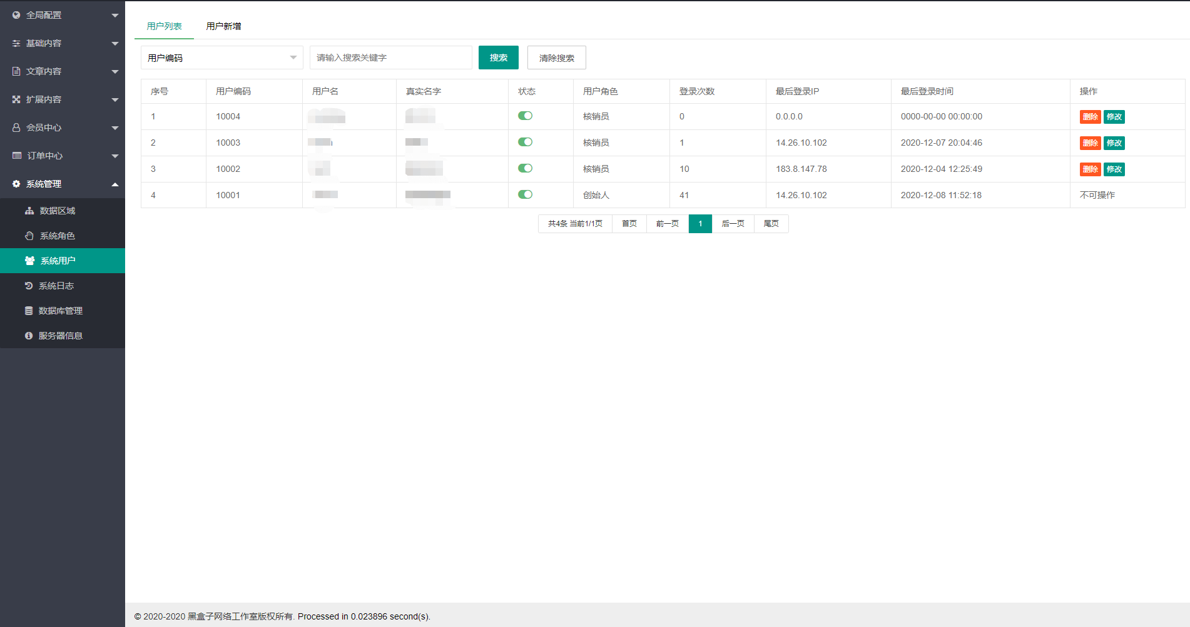Click login time 2020-12-08 11:52:18
Image resolution: width=1190 pixels, height=627 pixels.
[x=941, y=195]
